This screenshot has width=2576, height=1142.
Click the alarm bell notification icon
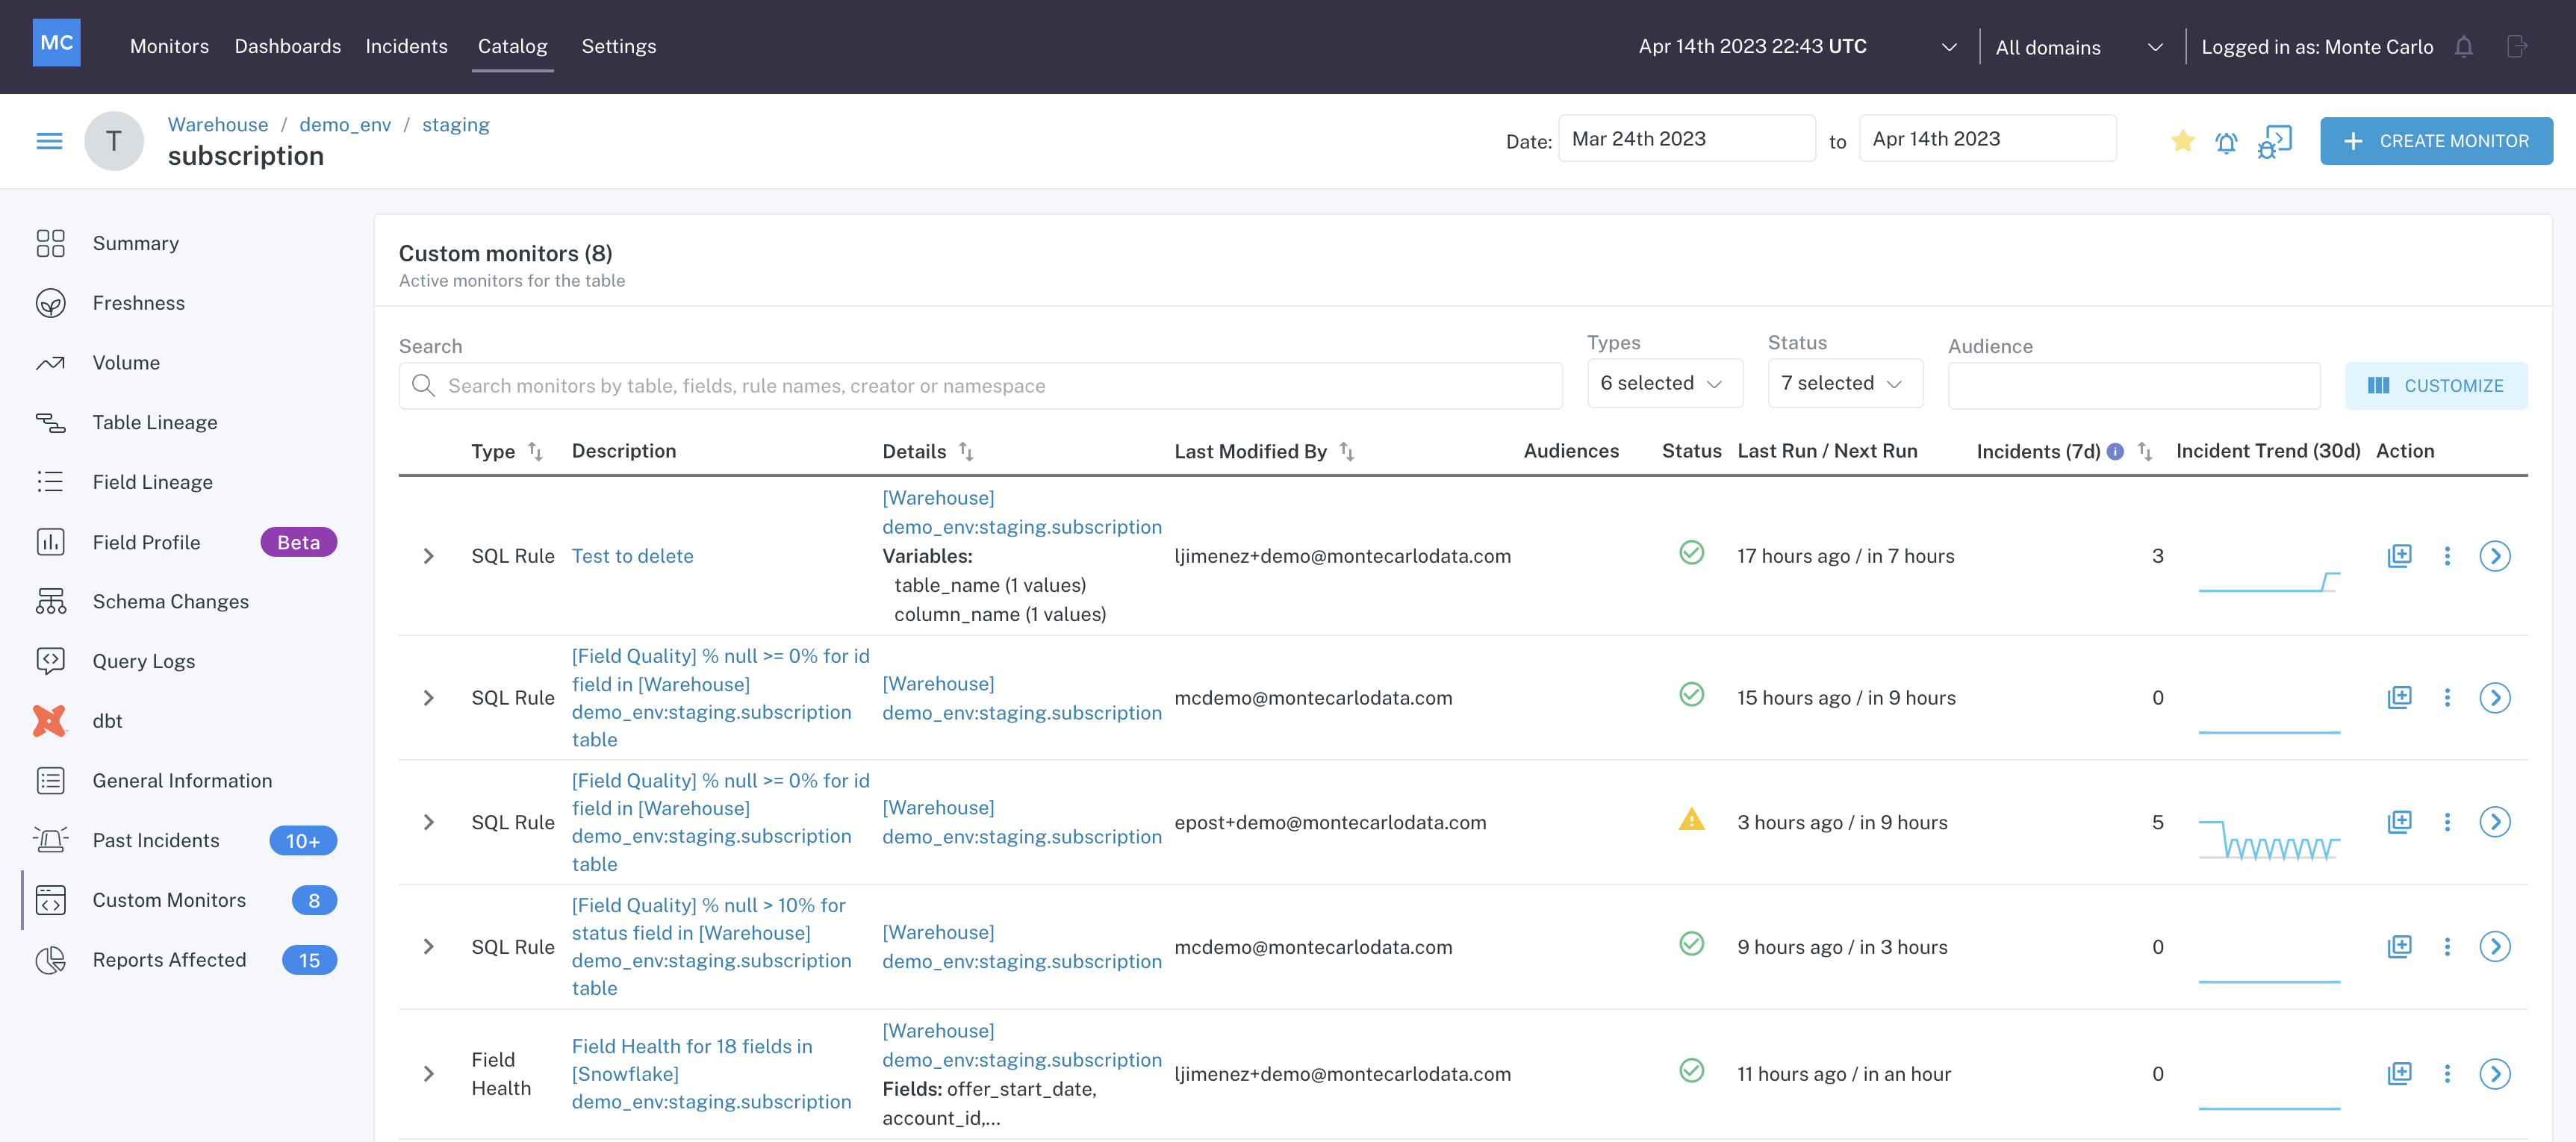2226,143
